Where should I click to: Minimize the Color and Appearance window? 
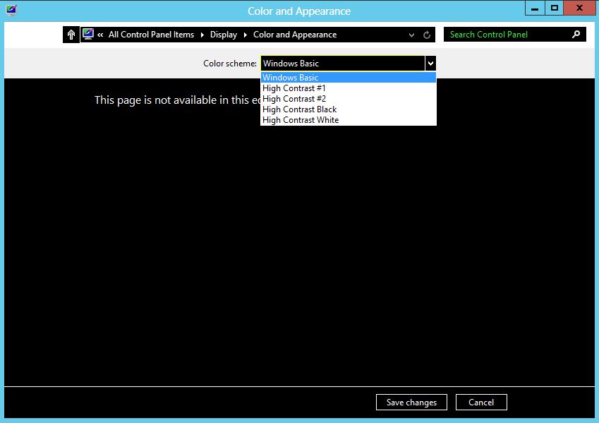click(535, 8)
